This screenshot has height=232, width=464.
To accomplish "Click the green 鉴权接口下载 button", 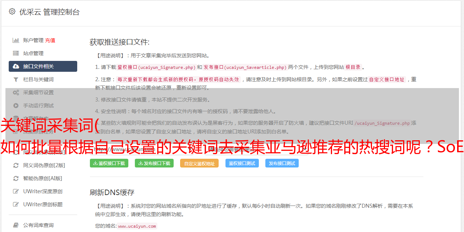I will pos(109,163).
